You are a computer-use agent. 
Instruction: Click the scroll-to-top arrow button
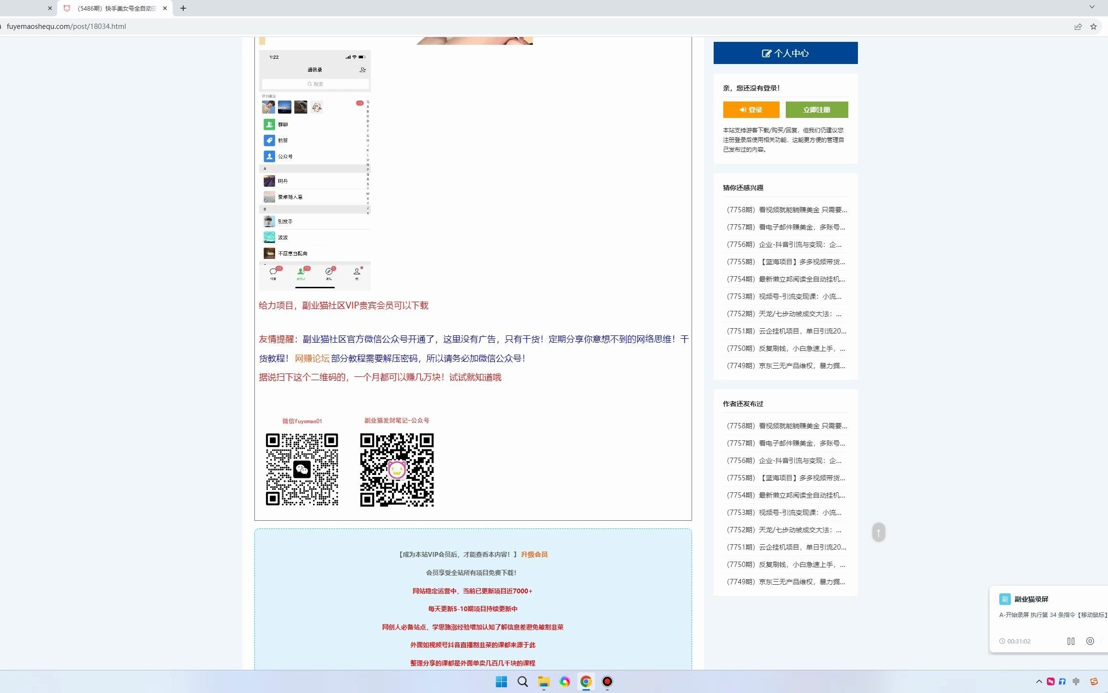(879, 532)
